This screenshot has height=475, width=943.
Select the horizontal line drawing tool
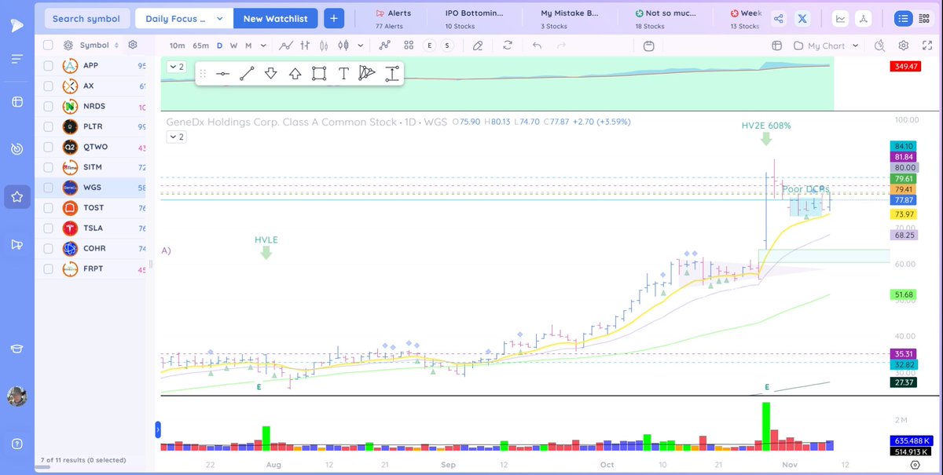[223, 74]
